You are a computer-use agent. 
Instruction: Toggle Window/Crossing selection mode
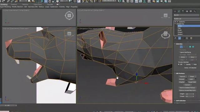tap(42, 1)
